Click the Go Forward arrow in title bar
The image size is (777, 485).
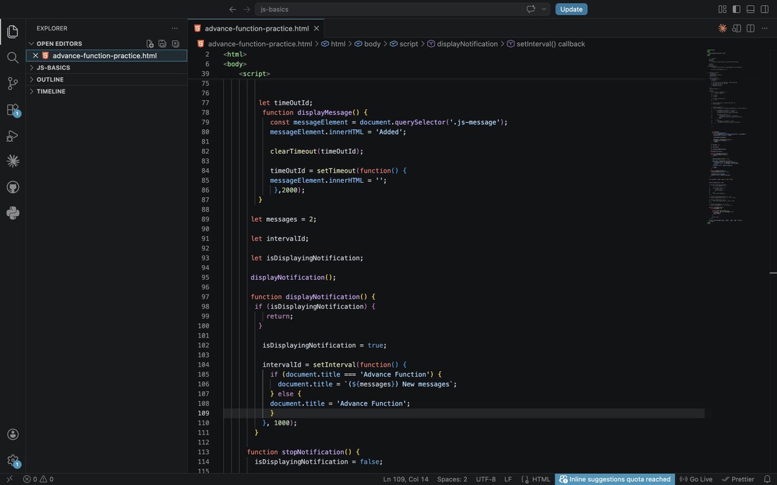(x=247, y=9)
